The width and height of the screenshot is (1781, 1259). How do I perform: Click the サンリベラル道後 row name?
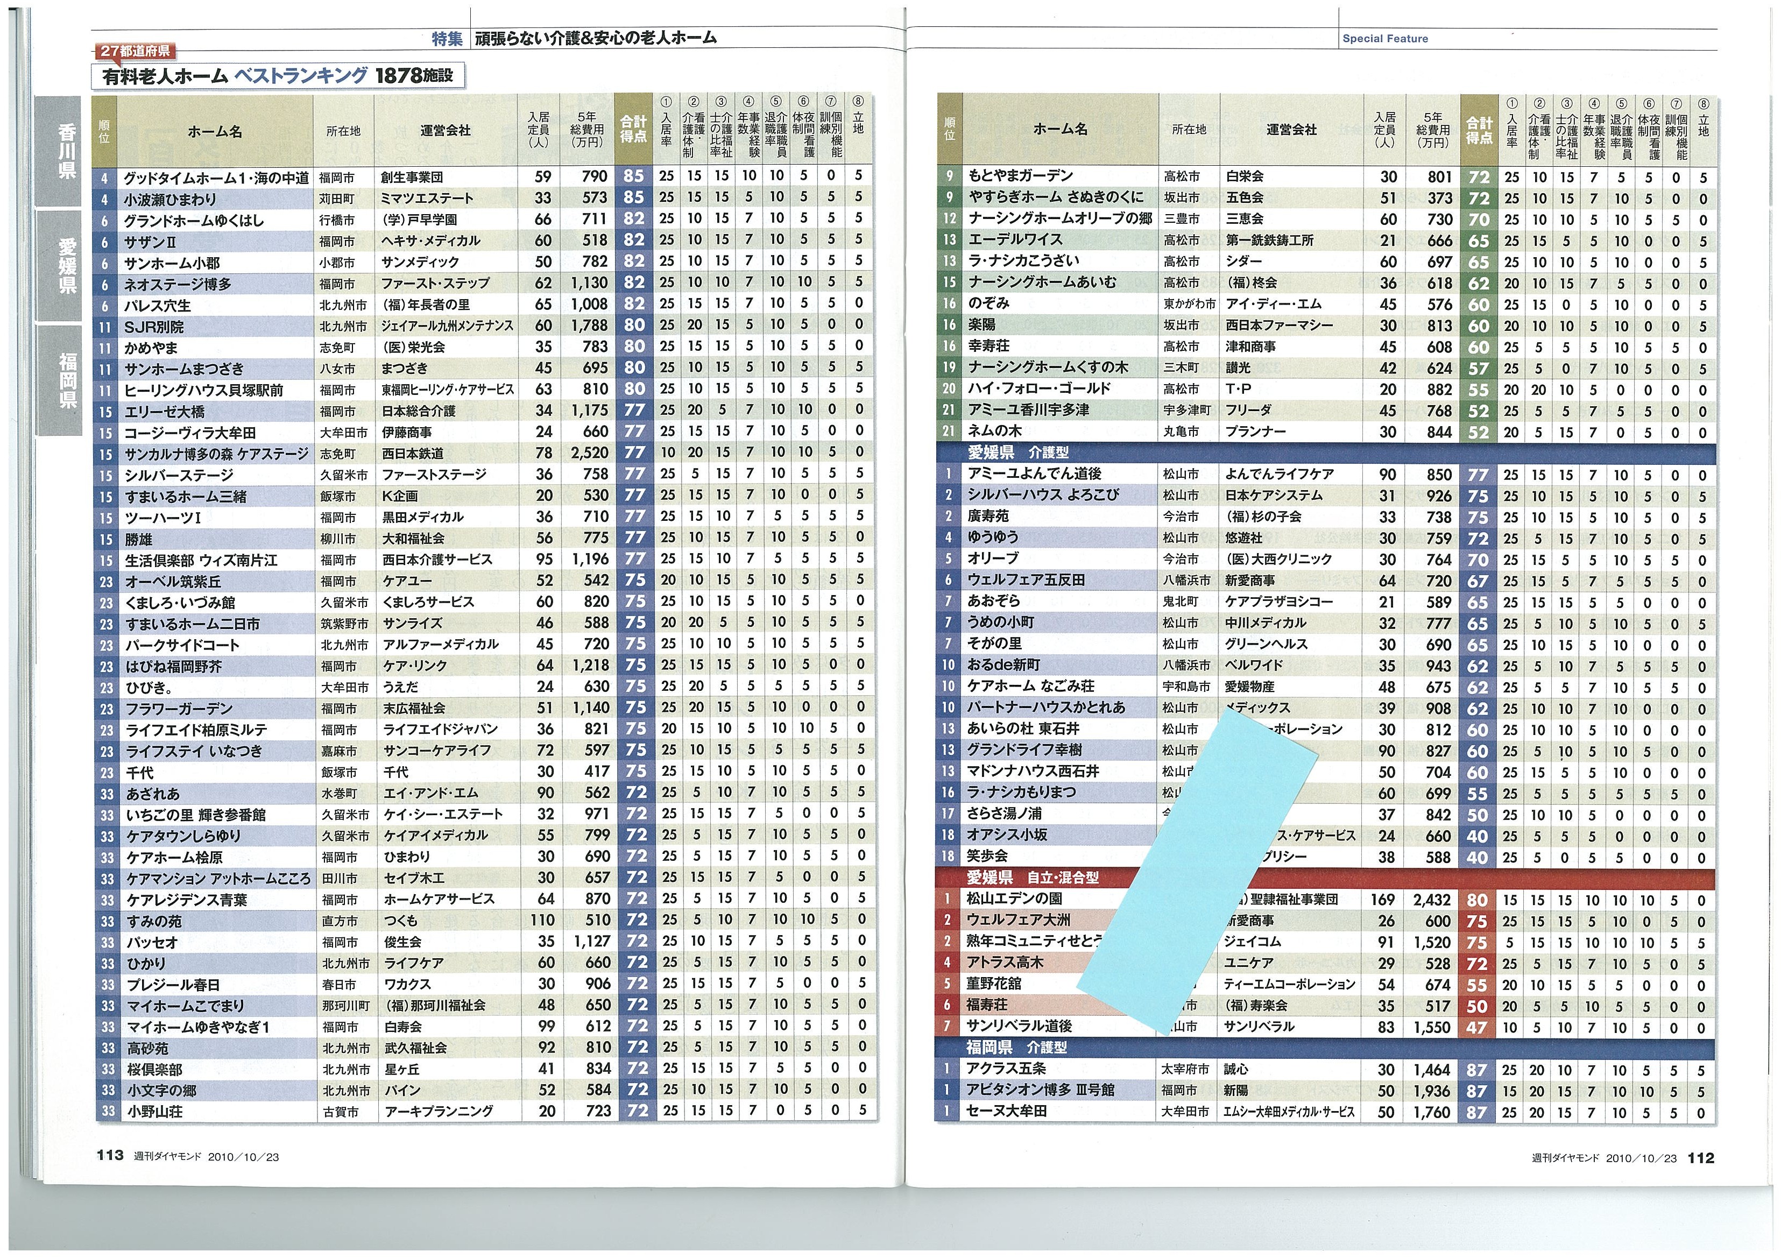1019,1026
